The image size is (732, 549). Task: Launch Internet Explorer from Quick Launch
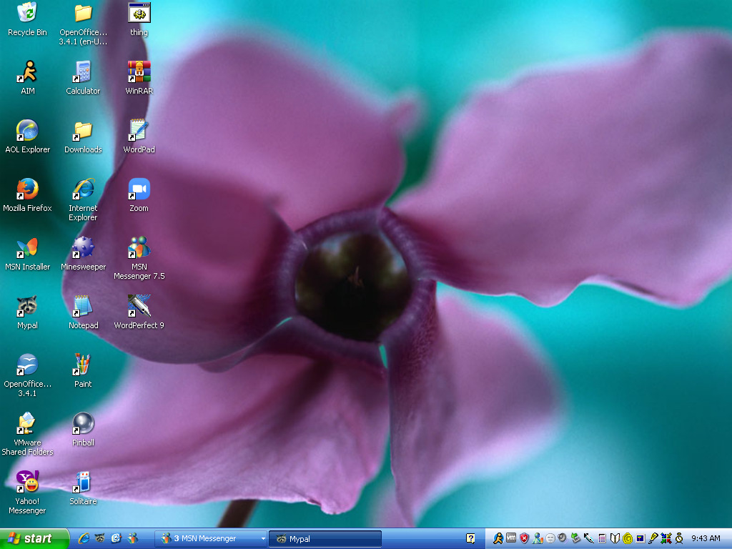84,539
